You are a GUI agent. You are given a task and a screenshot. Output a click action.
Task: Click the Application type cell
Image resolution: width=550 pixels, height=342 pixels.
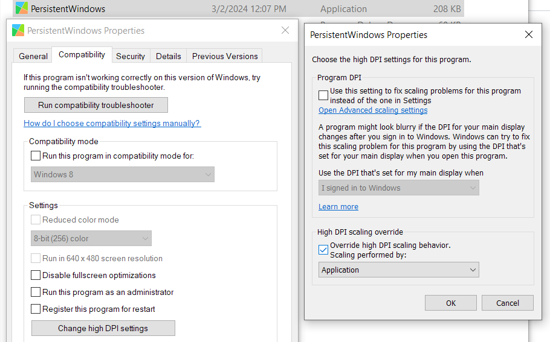pos(343,9)
